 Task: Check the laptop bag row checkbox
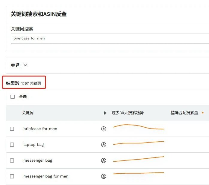12,145
